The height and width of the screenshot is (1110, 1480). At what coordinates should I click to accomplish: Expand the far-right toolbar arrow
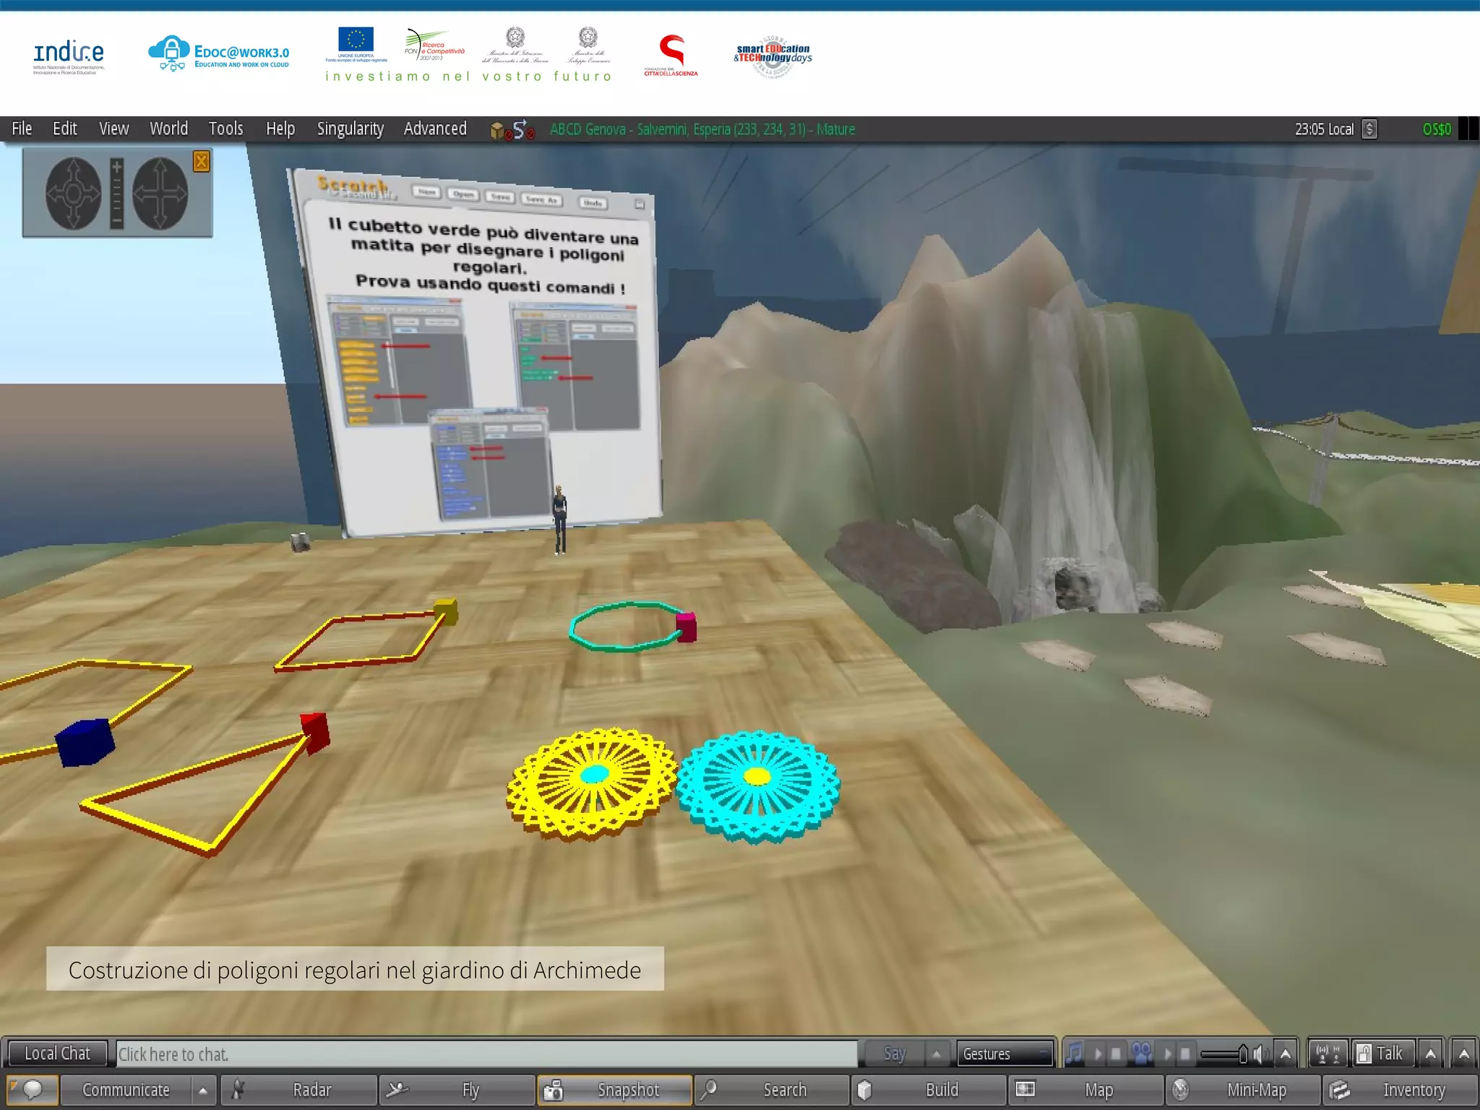[x=1463, y=1054]
